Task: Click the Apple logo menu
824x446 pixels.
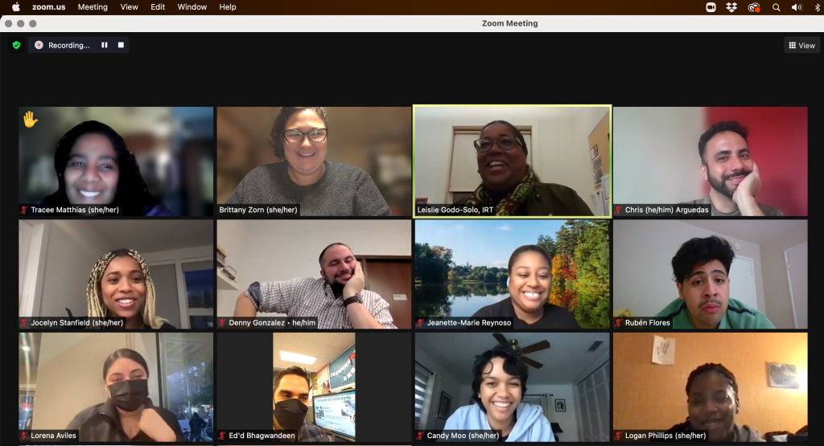Action: [x=15, y=7]
